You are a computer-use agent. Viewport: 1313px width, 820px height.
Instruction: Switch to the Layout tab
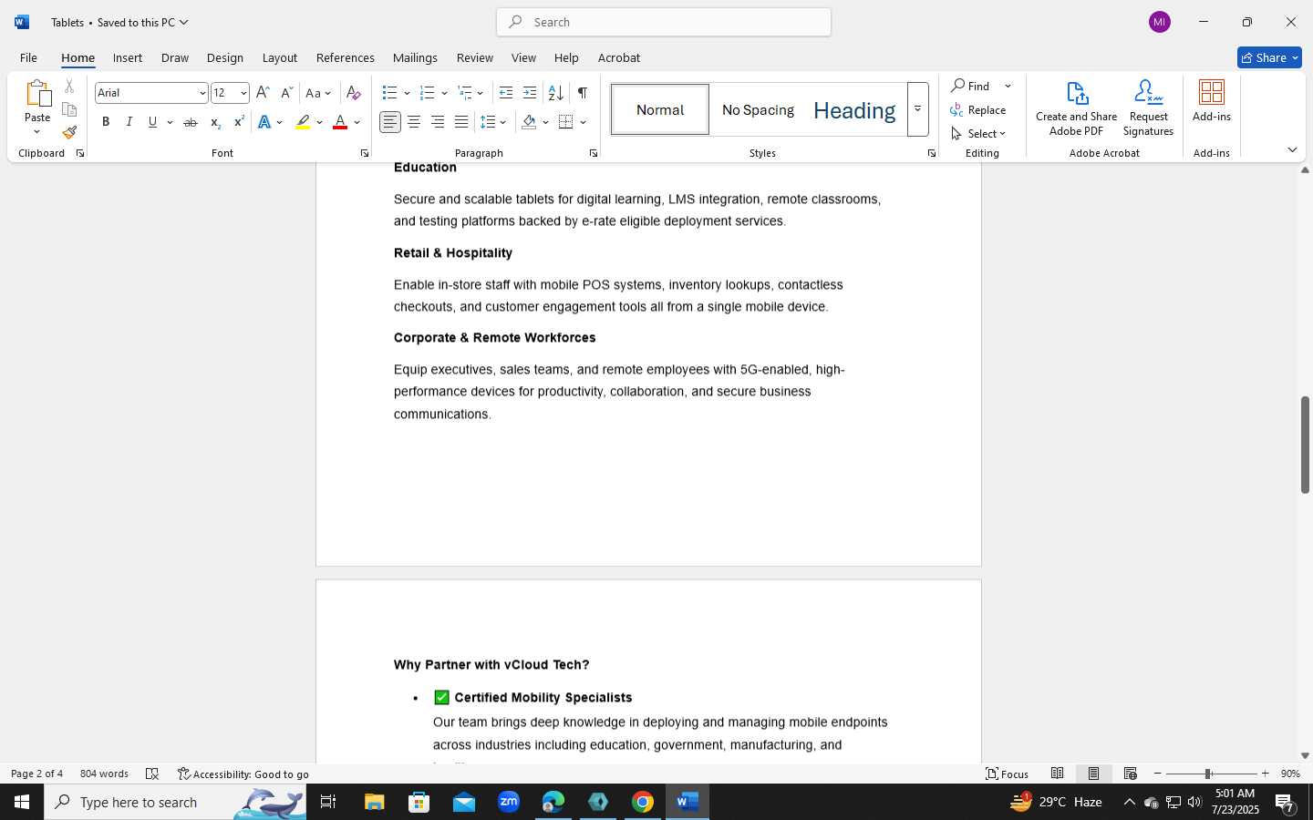[280, 57]
